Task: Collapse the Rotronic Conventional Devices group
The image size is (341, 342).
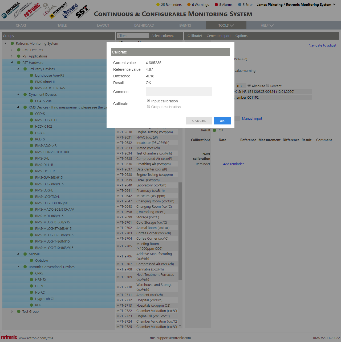Action: tap(18, 266)
